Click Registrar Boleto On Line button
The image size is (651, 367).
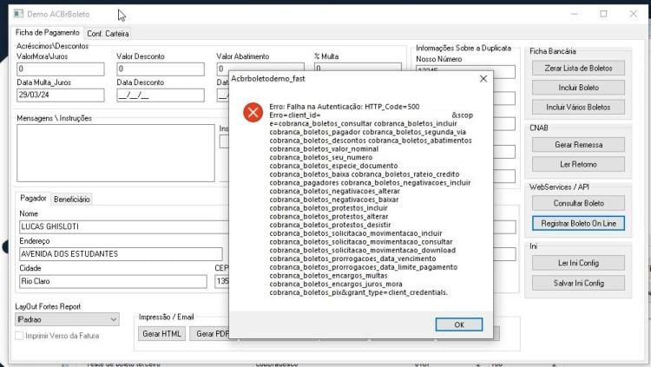pyautogui.click(x=578, y=223)
